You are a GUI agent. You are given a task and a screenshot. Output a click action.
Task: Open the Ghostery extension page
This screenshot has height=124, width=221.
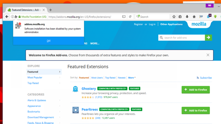tap(89, 89)
